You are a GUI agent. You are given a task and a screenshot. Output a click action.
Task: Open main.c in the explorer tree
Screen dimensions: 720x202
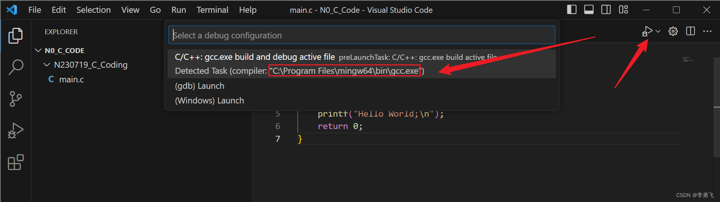pos(71,79)
